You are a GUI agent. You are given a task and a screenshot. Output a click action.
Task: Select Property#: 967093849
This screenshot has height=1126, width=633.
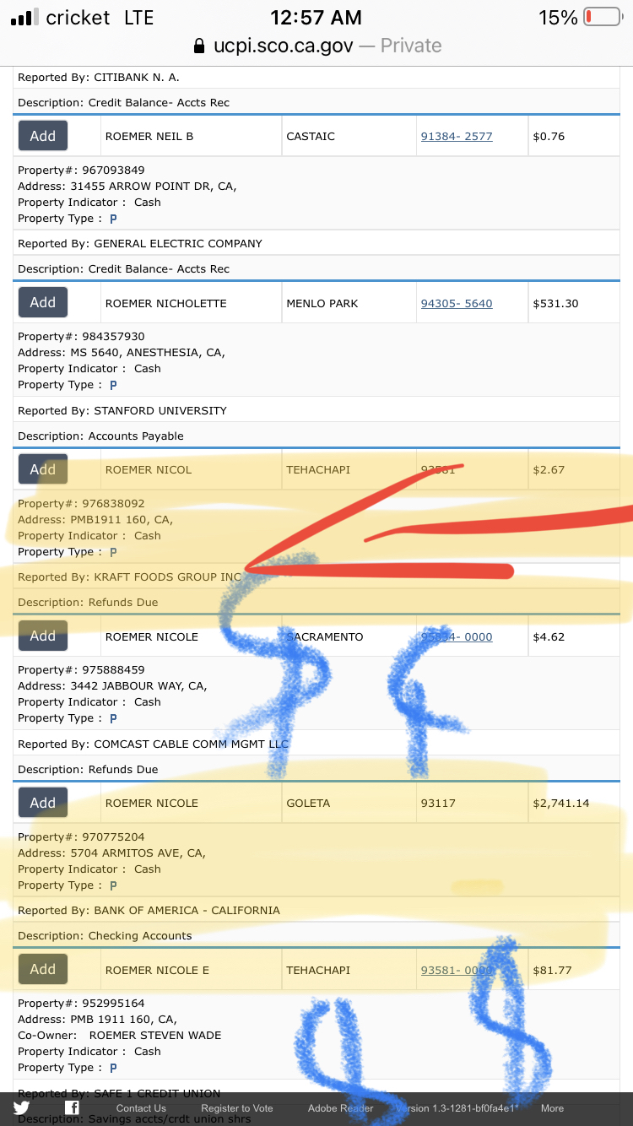(81, 171)
